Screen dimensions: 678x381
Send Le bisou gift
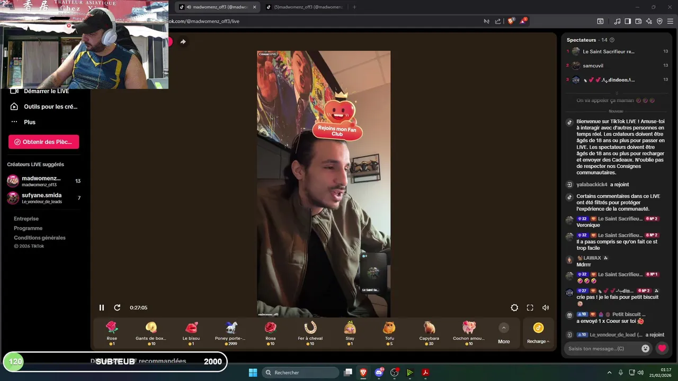(x=191, y=333)
